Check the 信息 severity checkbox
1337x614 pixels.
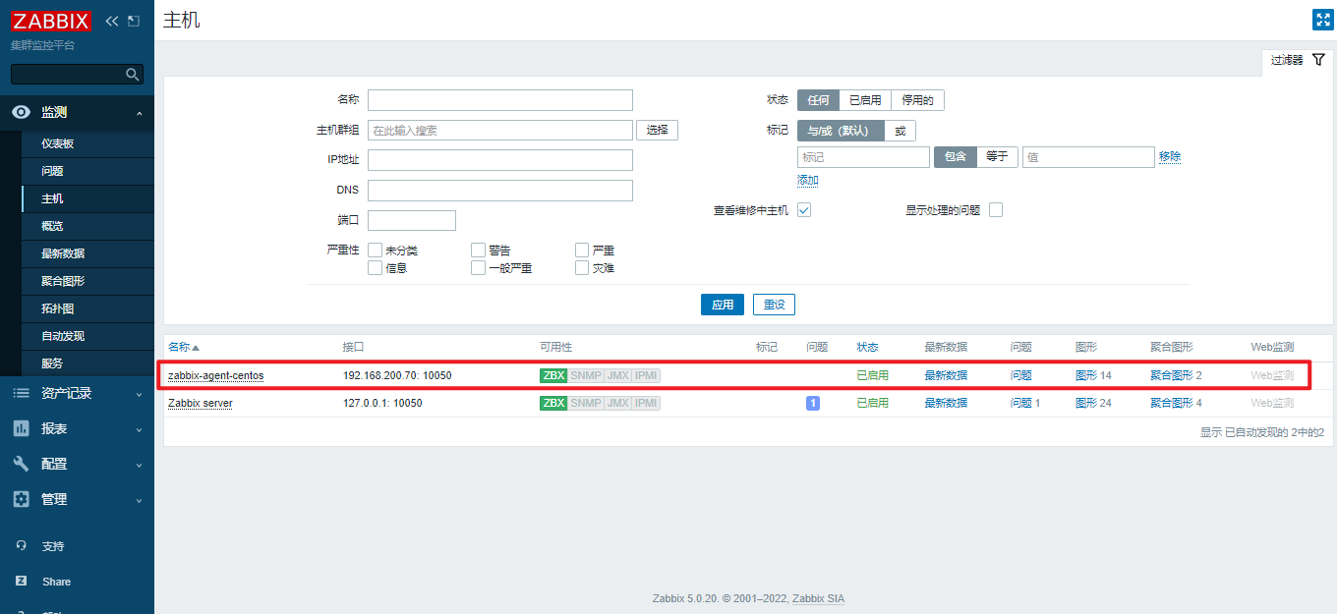click(375, 267)
